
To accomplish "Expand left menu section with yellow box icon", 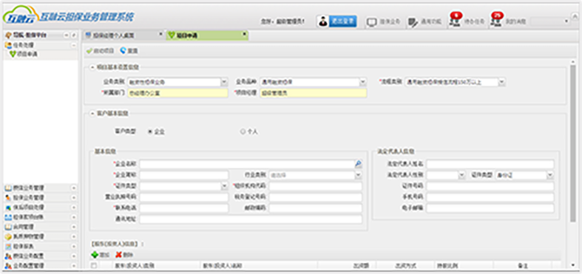I will [x=73, y=236].
